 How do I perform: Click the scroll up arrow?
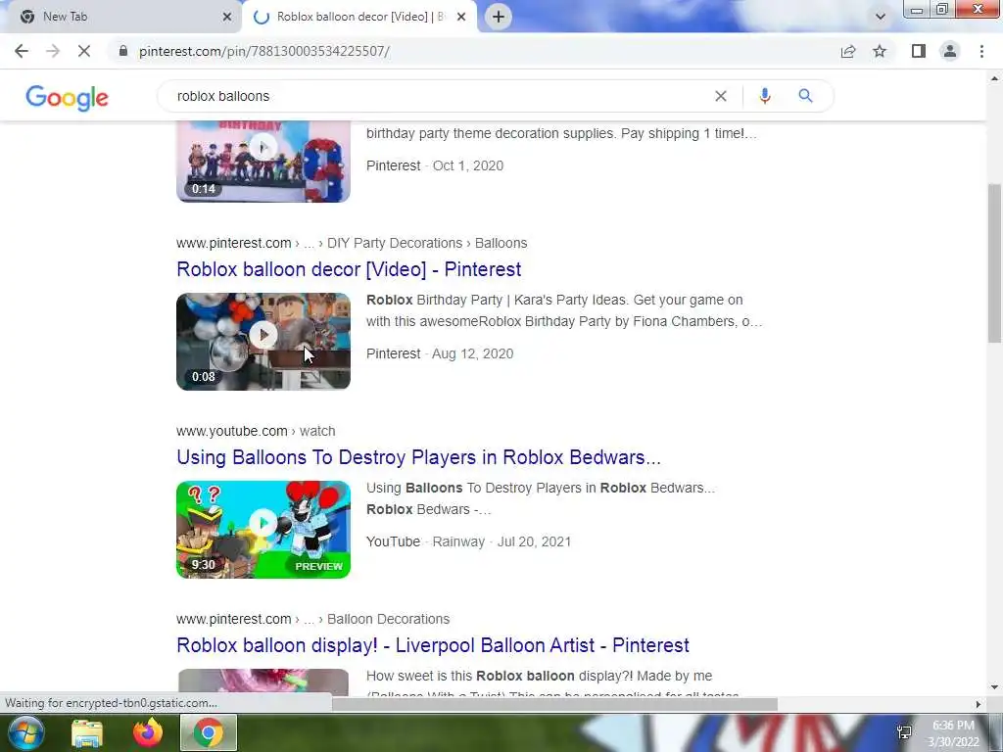coord(994,78)
